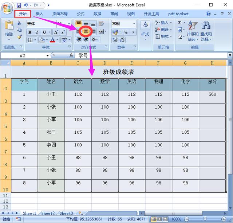Apply fill color bucket
This screenshot has width=233, height=223.
[x=42, y=40]
